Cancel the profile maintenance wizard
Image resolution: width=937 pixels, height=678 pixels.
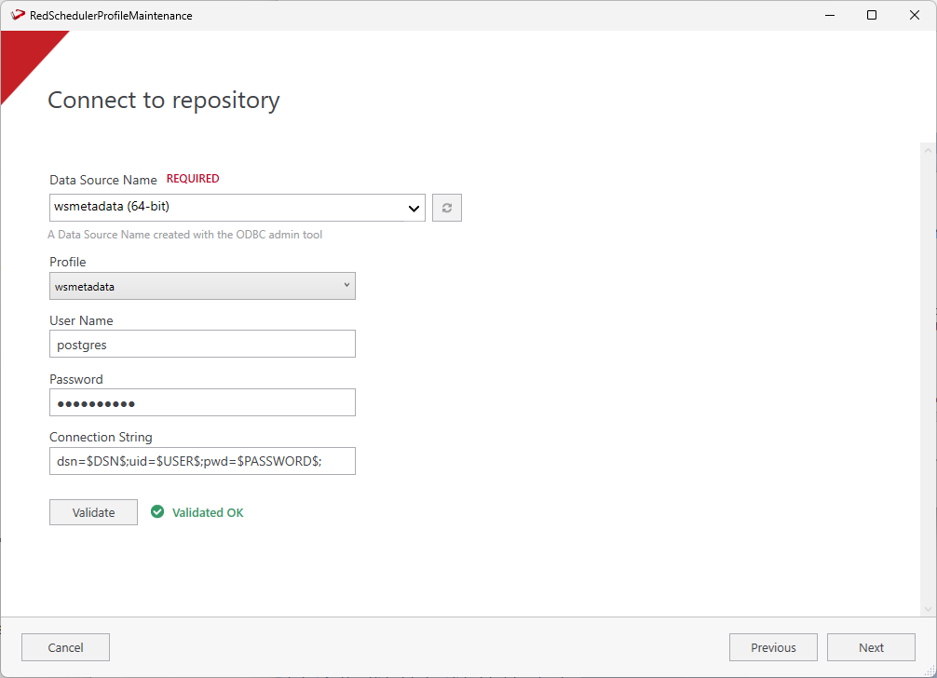pyautogui.click(x=65, y=647)
